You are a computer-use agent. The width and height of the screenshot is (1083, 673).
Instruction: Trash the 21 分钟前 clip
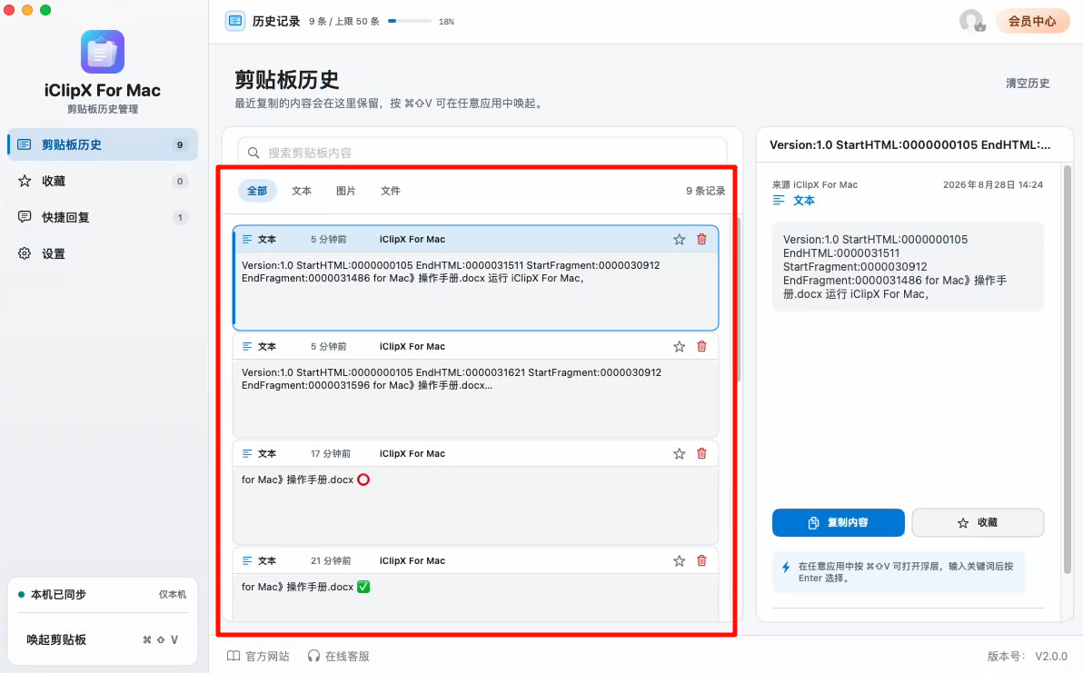tap(701, 560)
